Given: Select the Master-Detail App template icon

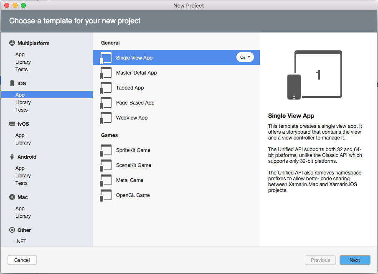Looking at the screenshot, I should tap(106, 72).
